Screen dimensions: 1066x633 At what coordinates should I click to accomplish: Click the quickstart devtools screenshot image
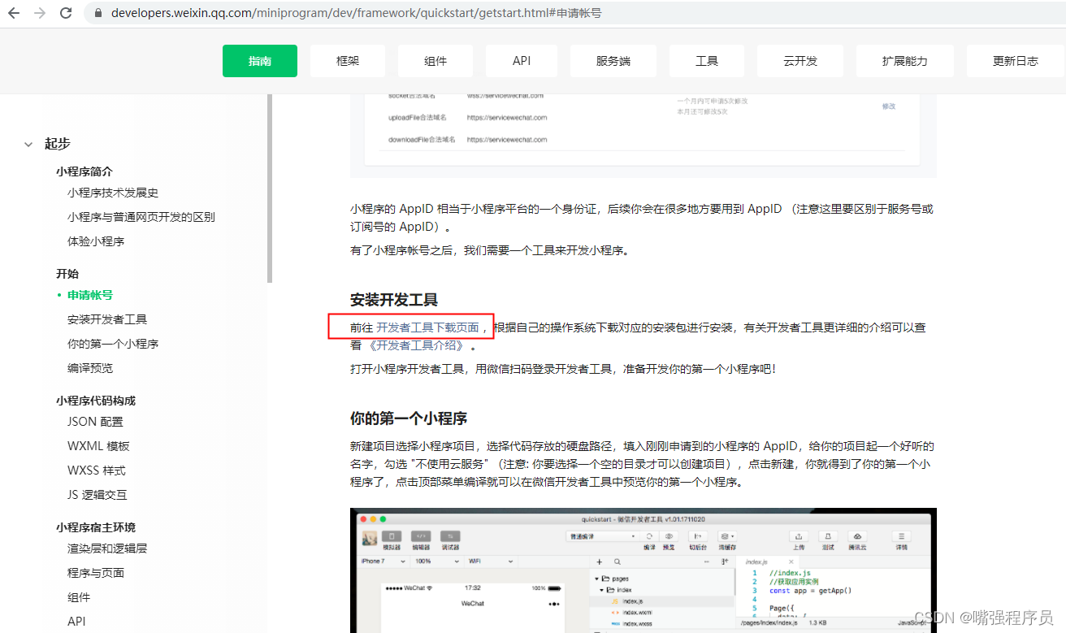point(643,570)
